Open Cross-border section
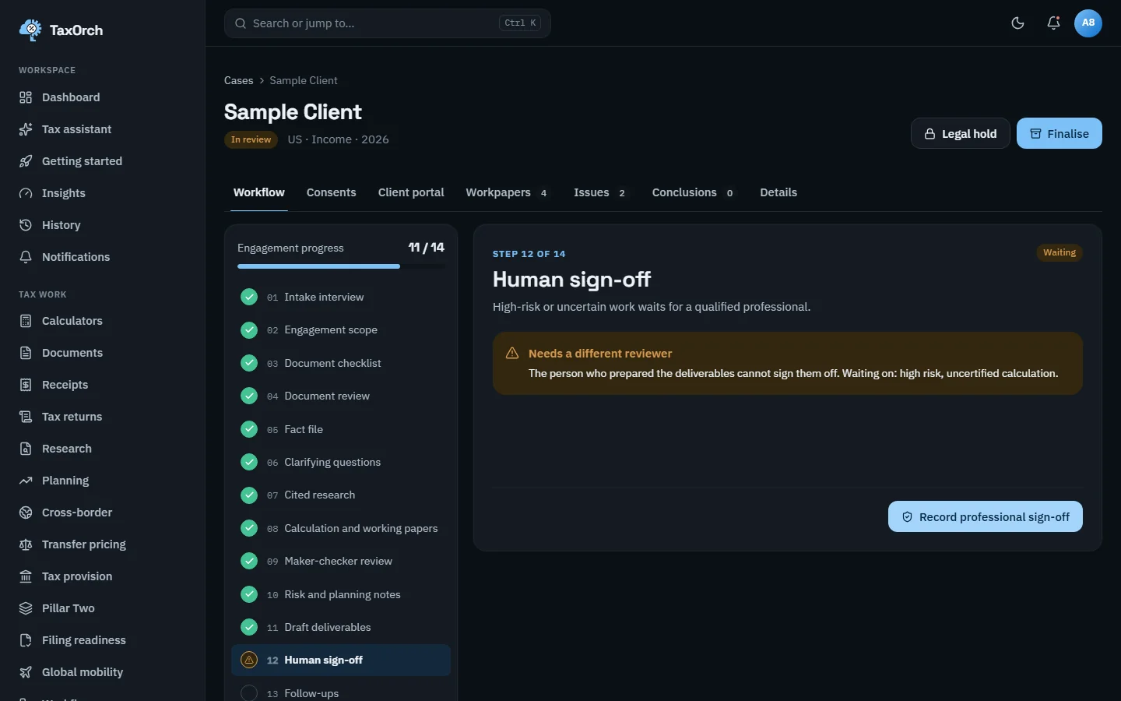 click(x=103, y=513)
